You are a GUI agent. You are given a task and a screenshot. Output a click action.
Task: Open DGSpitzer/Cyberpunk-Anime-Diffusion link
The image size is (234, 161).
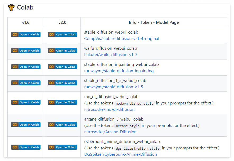[120, 154]
